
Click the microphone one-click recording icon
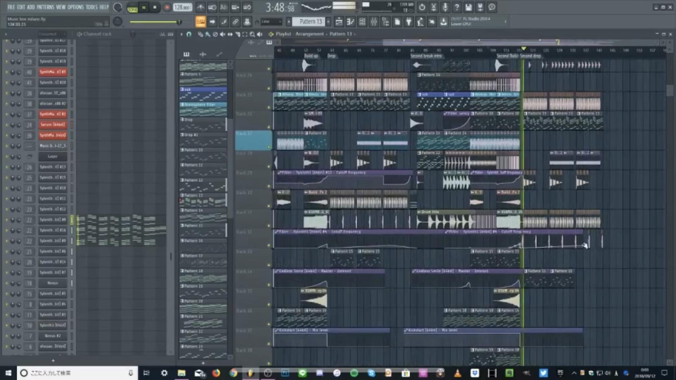445,8
